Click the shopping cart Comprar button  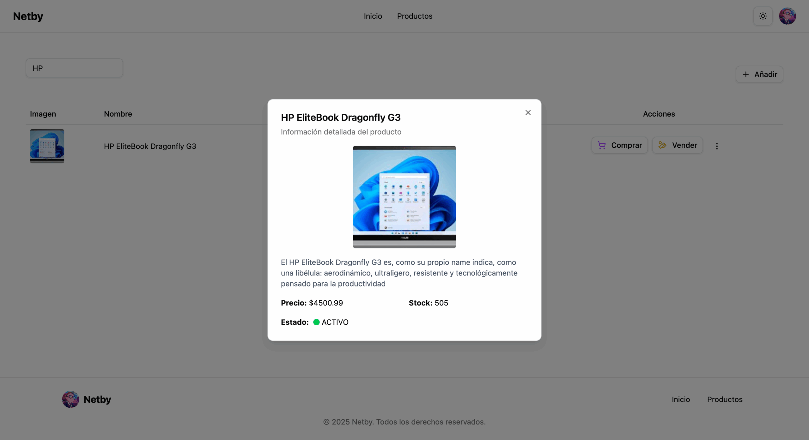tap(619, 145)
